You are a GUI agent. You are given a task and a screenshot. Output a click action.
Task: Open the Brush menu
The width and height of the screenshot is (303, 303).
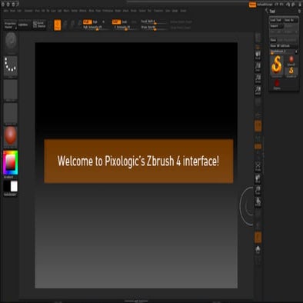12,11
